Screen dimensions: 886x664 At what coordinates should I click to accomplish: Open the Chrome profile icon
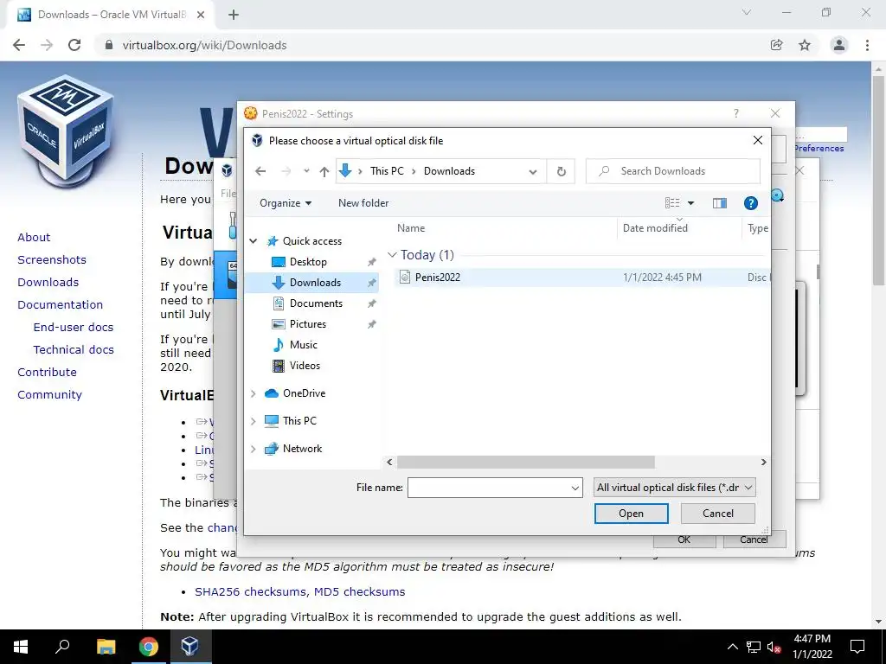(839, 45)
